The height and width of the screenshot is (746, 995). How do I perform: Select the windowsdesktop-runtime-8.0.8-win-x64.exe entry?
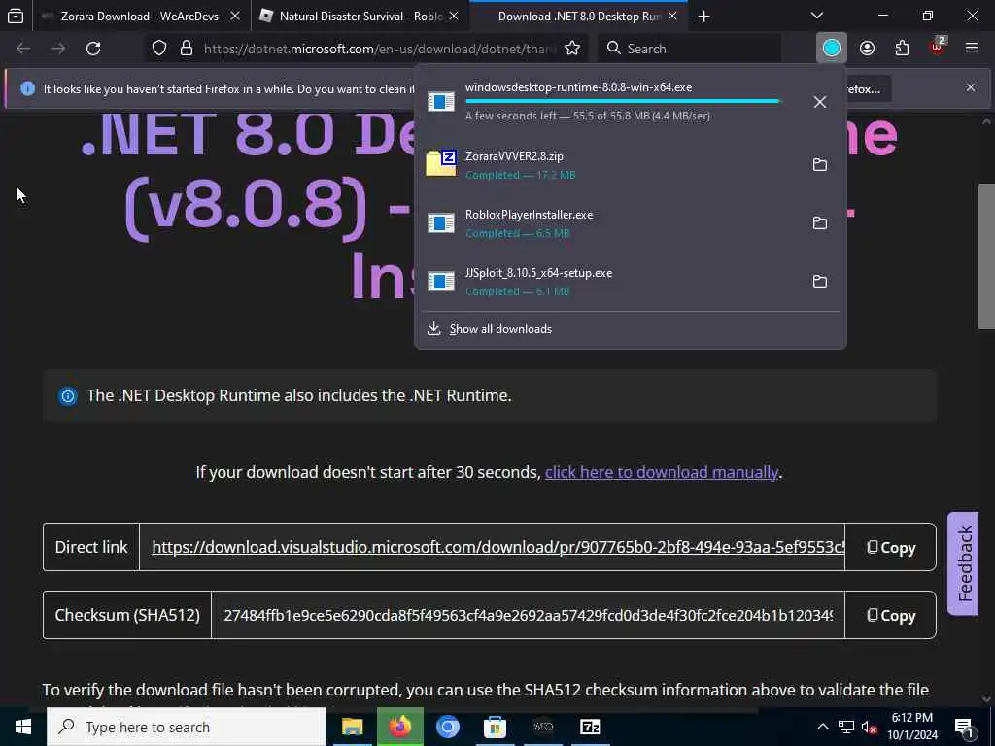(630, 101)
